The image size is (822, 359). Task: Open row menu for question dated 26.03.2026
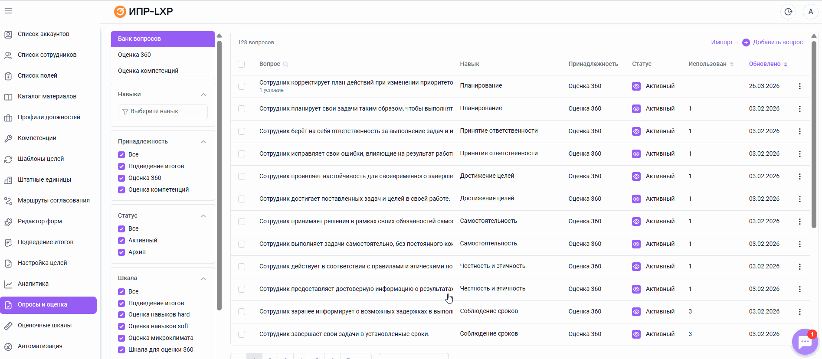(800, 86)
